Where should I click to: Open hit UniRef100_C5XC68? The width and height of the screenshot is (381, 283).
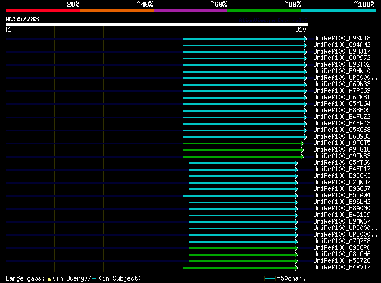(x=342, y=130)
